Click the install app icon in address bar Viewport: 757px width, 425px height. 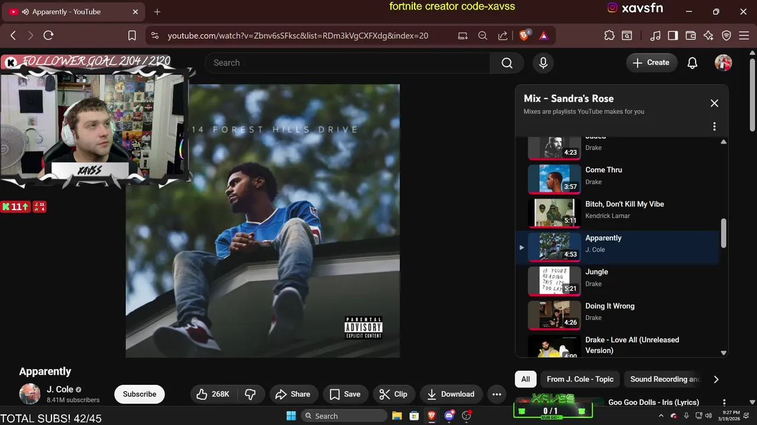click(462, 35)
